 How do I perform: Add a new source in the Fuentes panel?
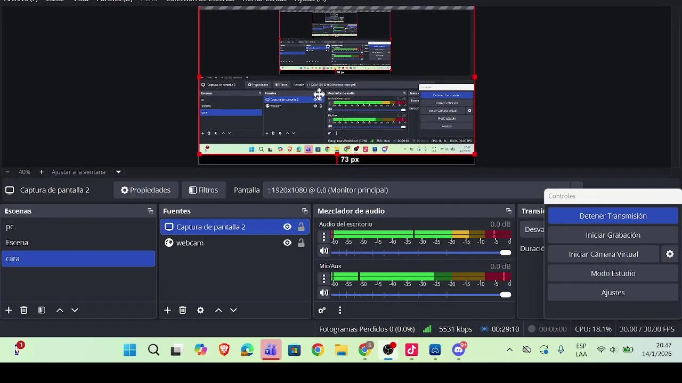(167, 310)
